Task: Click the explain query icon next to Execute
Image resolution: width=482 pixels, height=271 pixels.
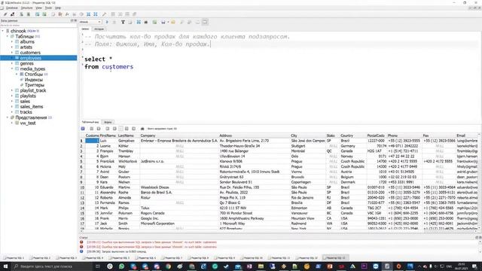Action: pos(114,22)
